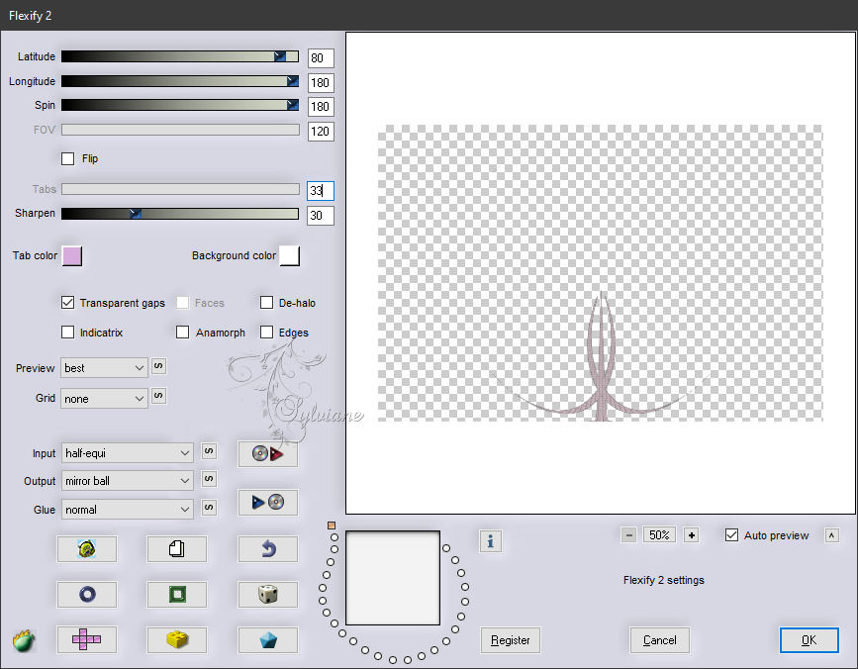Image resolution: width=858 pixels, height=669 pixels.
Task: Open the Preview quality dropdown
Action: click(x=105, y=368)
